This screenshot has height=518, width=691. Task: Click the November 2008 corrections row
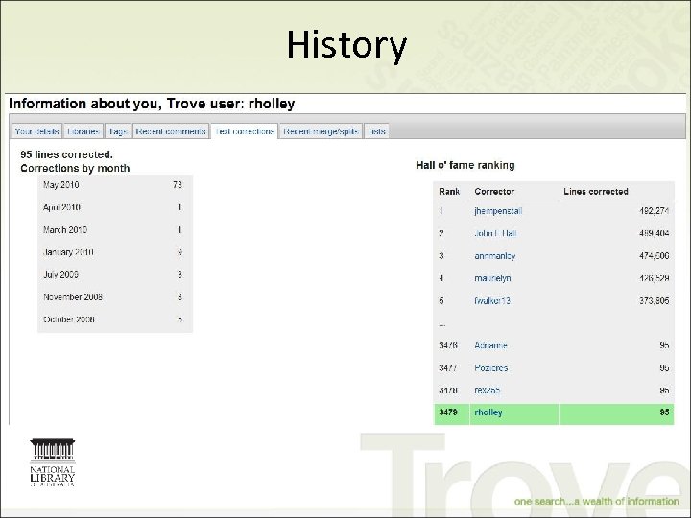tap(115, 297)
